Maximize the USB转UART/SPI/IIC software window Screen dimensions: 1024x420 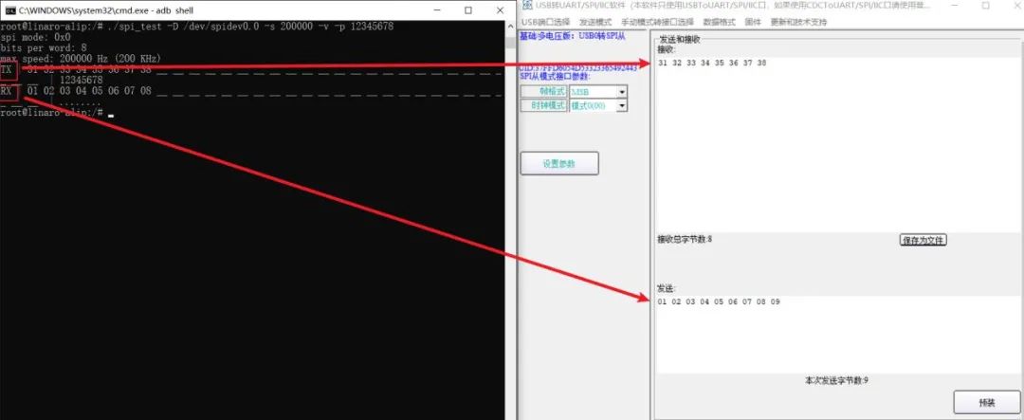[x=985, y=6]
